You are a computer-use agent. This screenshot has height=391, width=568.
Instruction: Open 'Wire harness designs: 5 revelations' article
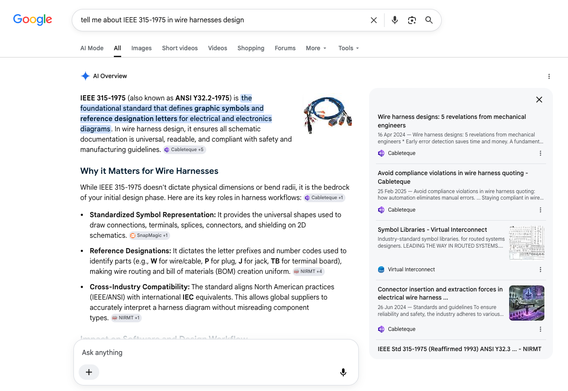point(452,121)
